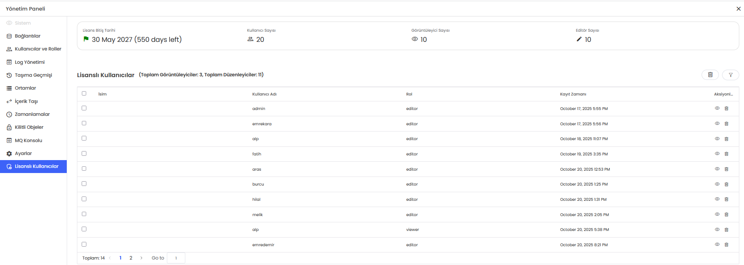This screenshot has width=744, height=265.
Task: Go to next page with right chevron
Action: click(x=141, y=258)
